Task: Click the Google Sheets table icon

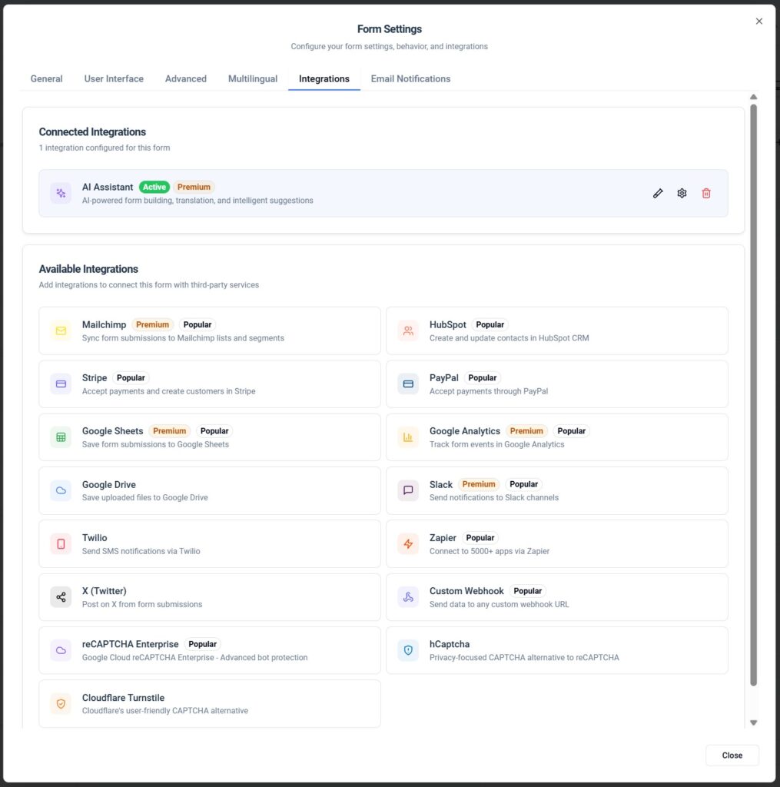Action: point(61,437)
